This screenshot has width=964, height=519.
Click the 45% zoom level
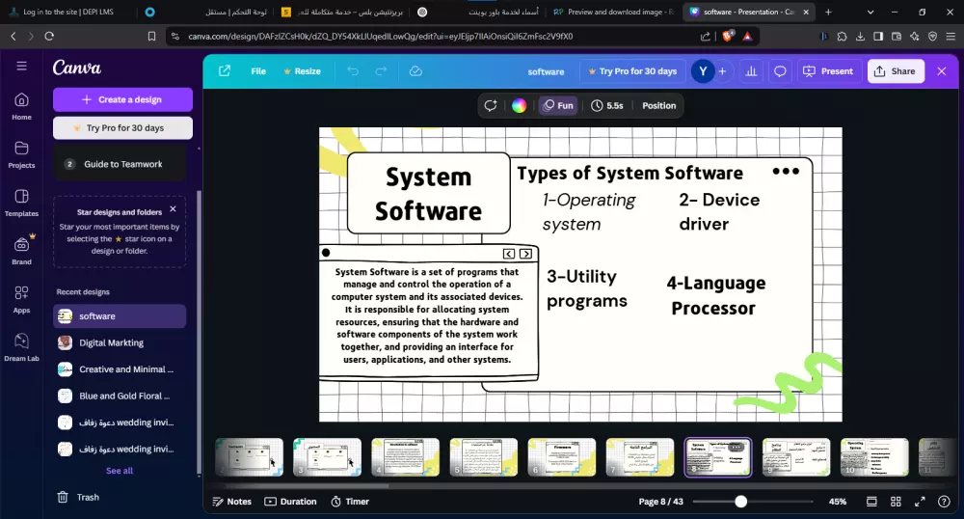(x=838, y=502)
